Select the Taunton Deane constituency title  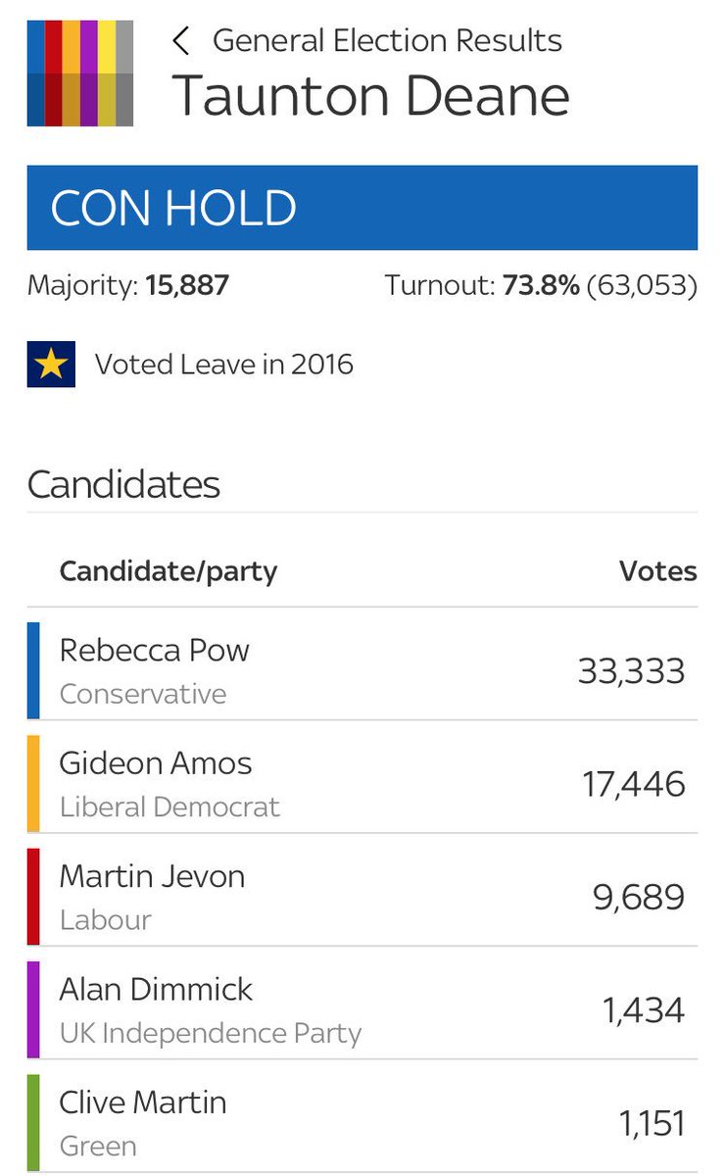click(371, 96)
